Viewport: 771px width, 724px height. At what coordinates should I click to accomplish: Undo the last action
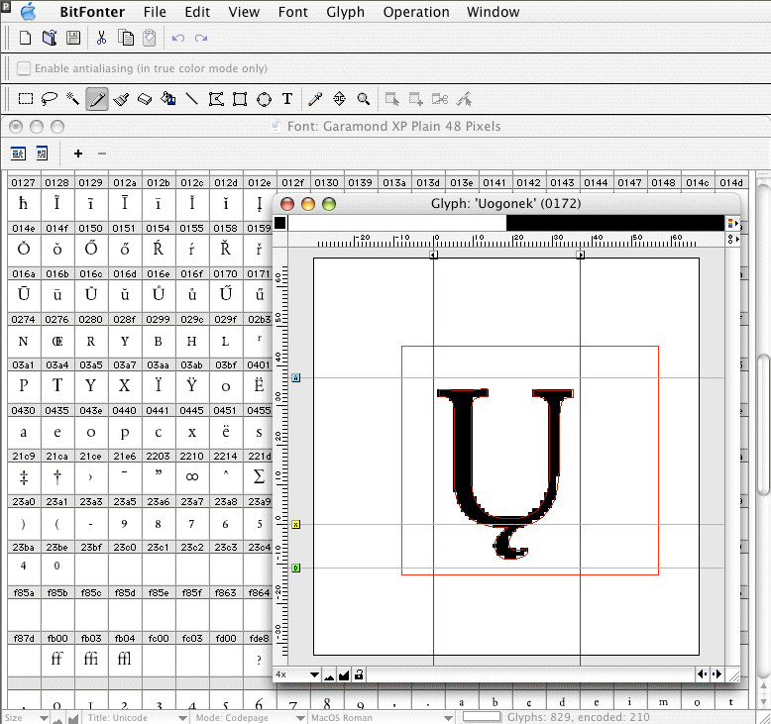[x=178, y=38]
